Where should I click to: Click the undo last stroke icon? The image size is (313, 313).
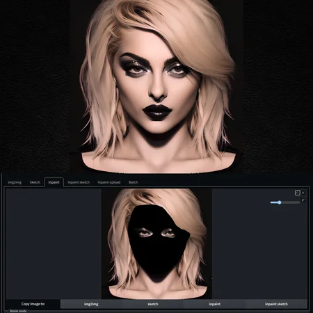click(x=298, y=193)
